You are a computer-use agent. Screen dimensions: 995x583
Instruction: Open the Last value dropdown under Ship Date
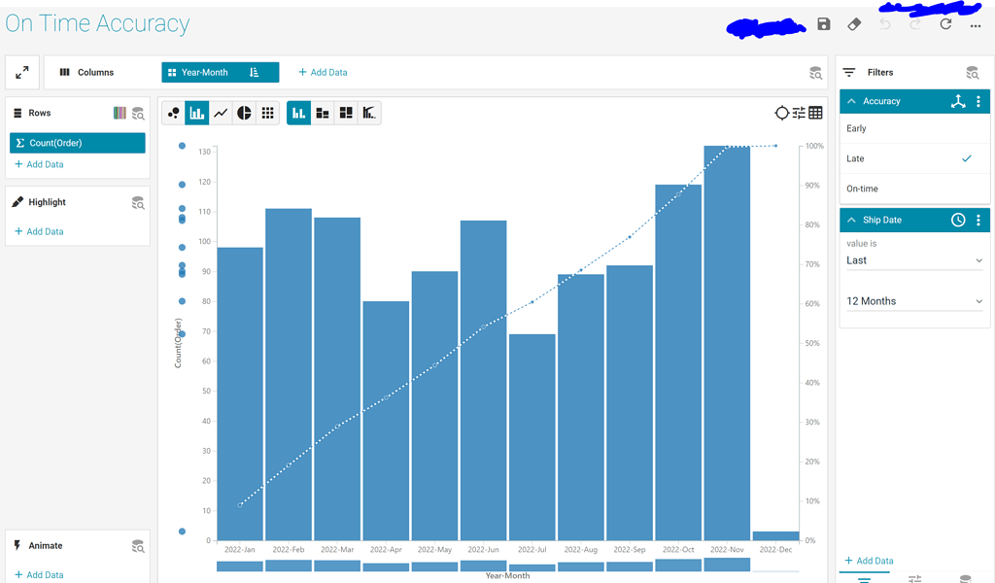(x=913, y=259)
